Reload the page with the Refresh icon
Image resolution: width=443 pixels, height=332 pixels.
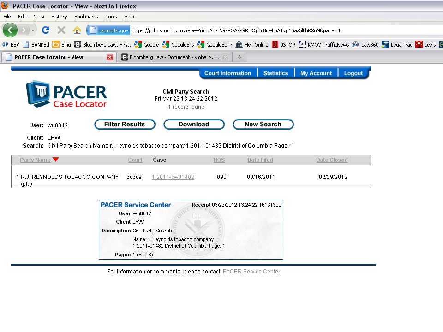tap(46, 30)
